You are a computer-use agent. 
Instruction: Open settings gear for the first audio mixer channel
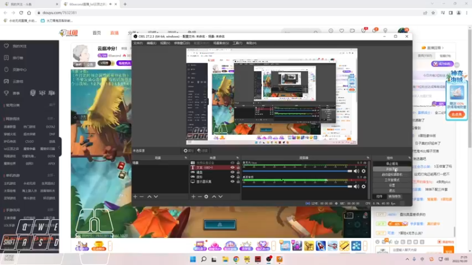pyautogui.click(x=363, y=171)
